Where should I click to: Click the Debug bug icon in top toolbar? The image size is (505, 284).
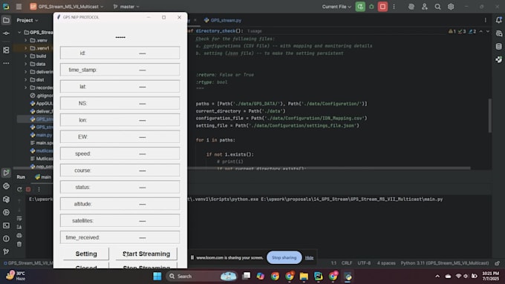[371, 7]
